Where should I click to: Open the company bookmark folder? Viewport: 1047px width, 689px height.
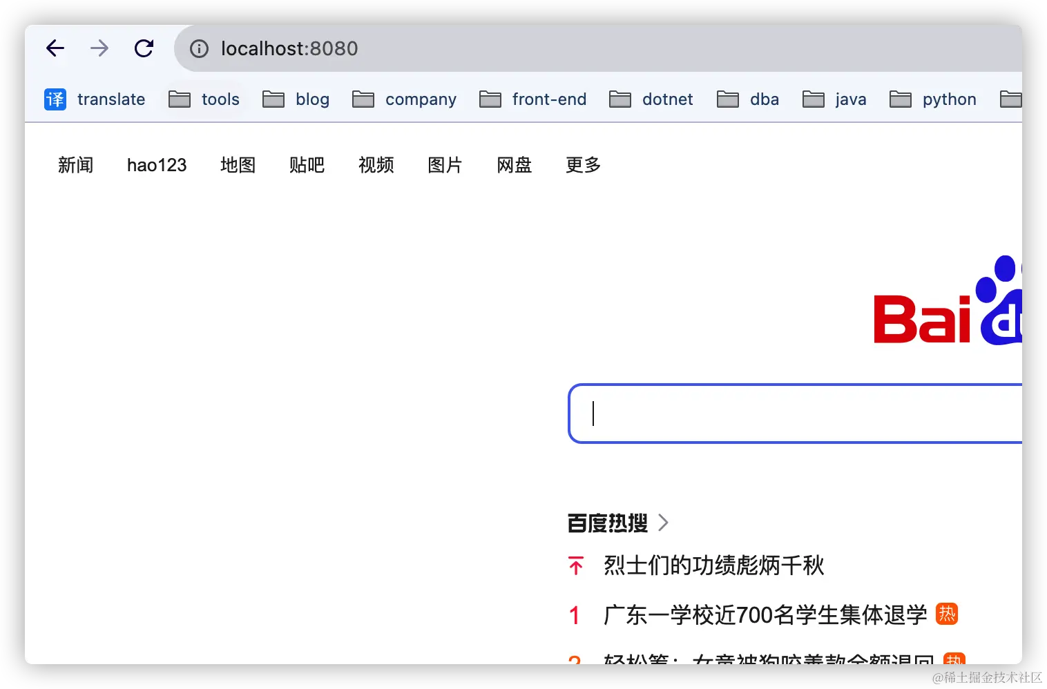[x=405, y=99]
